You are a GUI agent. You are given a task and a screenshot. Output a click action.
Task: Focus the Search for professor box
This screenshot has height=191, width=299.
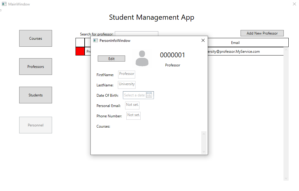(136, 34)
